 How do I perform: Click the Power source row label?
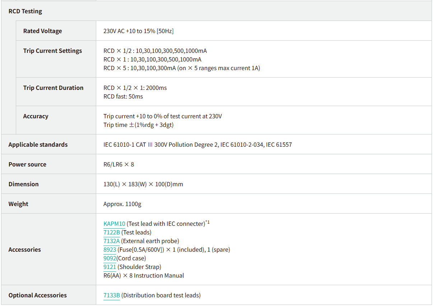[x=27, y=164]
